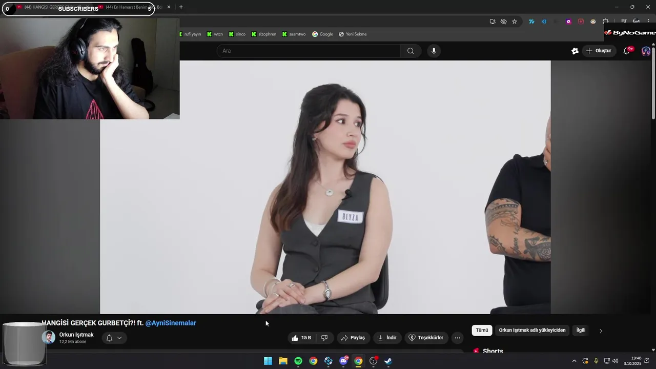Open the sizophren bookmark
This screenshot has height=369, width=656.
click(x=264, y=34)
